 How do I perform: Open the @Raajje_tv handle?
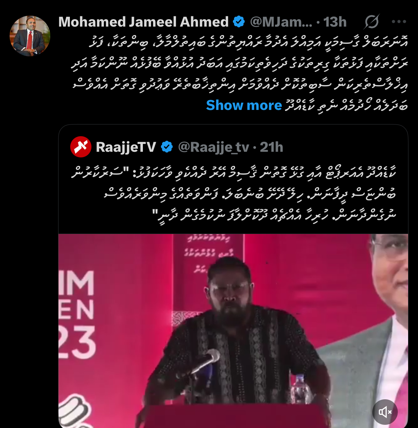click(213, 147)
